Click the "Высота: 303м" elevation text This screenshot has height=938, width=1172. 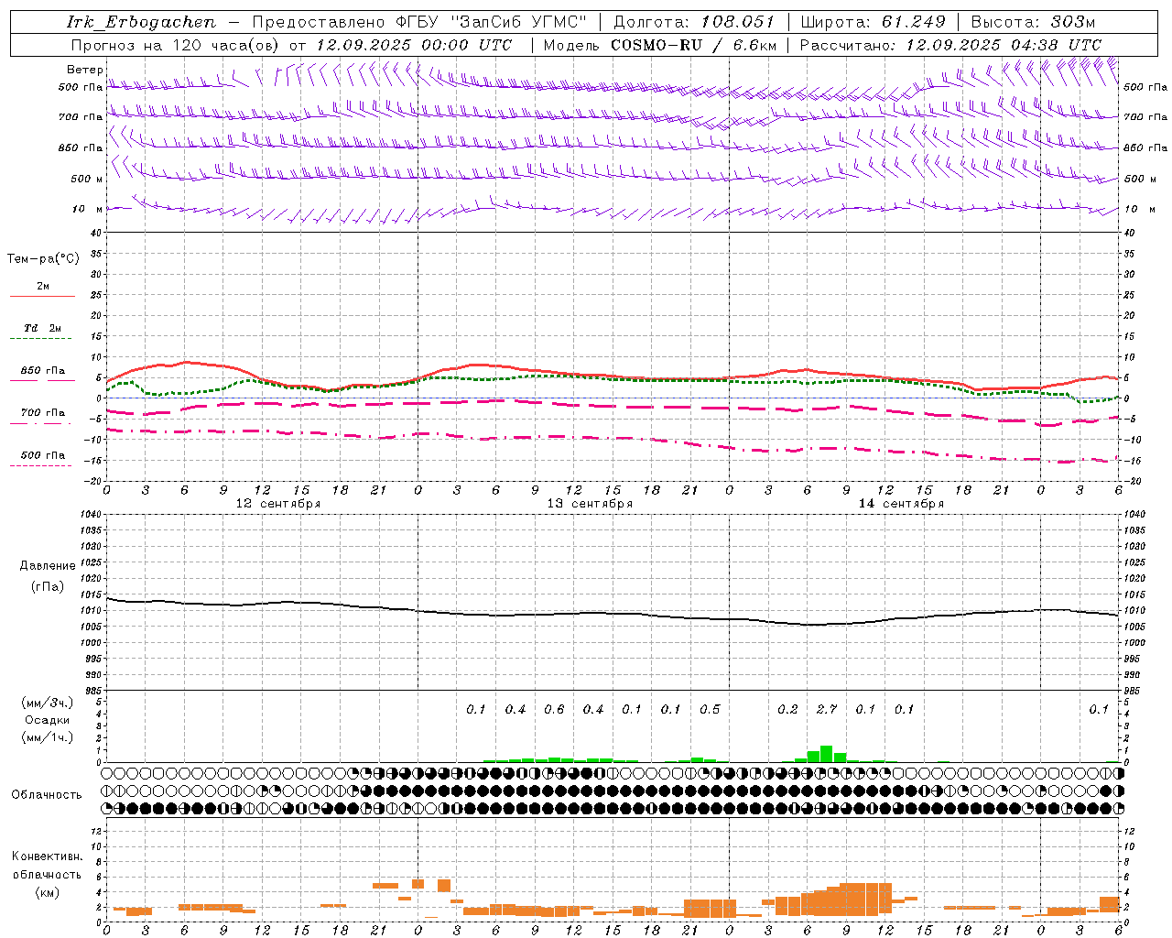point(1033,22)
